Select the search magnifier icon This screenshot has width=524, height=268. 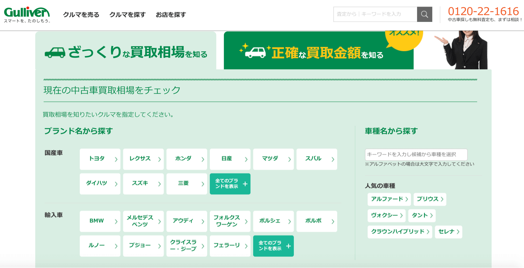[424, 14]
